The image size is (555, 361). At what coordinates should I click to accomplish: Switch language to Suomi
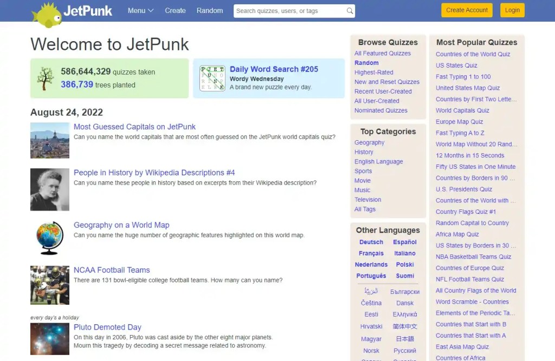[404, 276]
